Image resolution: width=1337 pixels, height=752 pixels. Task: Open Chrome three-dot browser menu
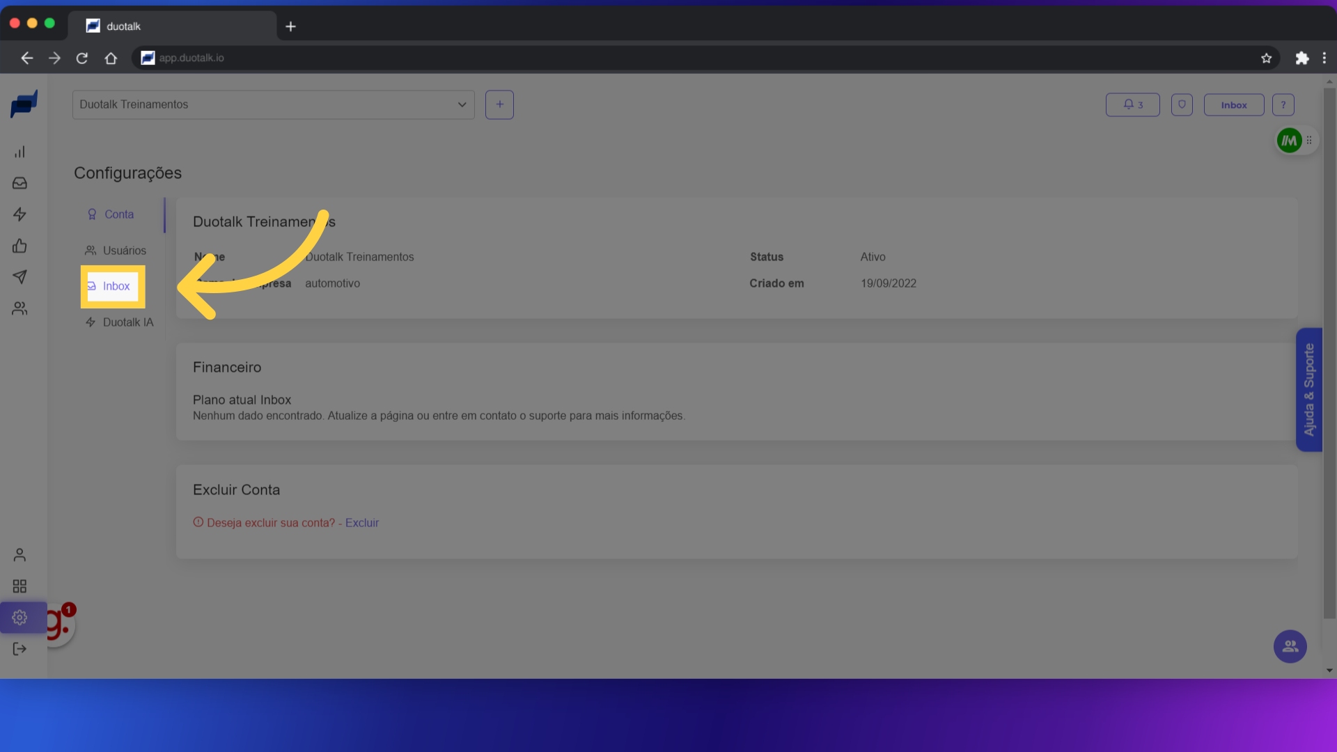pos(1324,58)
